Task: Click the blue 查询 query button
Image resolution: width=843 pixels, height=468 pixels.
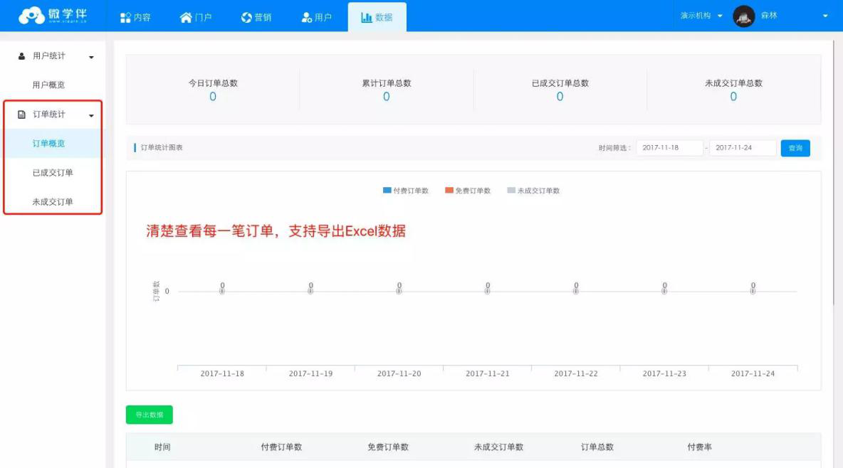Action: point(795,149)
